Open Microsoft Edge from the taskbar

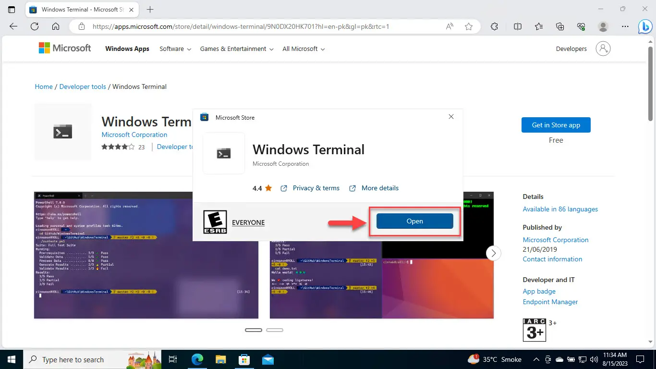point(197,359)
